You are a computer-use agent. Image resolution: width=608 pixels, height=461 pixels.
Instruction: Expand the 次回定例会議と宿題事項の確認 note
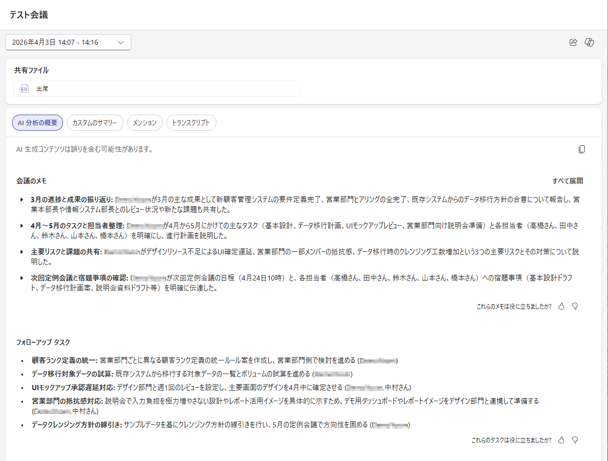22,278
